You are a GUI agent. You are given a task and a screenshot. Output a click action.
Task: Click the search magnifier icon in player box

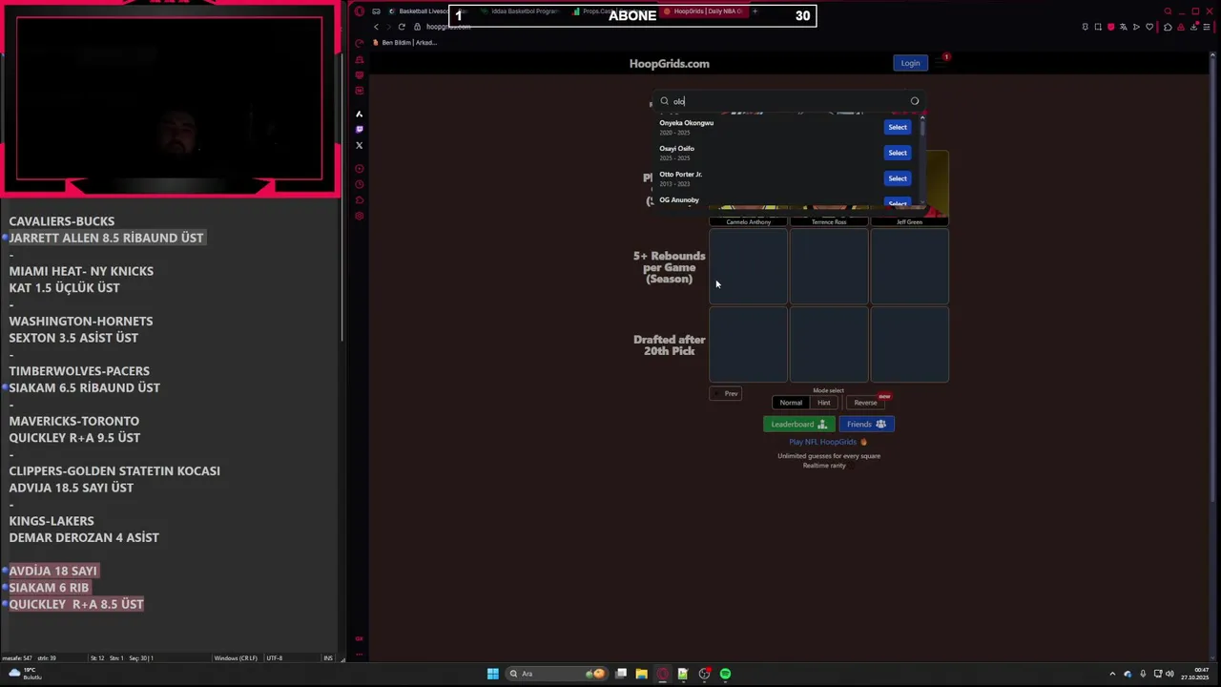(x=665, y=101)
